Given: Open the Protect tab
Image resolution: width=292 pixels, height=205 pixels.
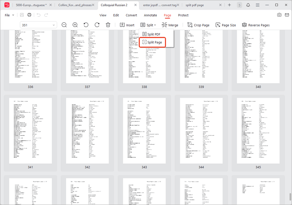Looking at the screenshot, I should click(x=183, y=15).
